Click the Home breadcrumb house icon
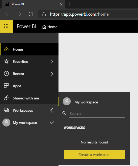Image resolution: width=138 pixels, height=166 pixels. tap(44, 27)
